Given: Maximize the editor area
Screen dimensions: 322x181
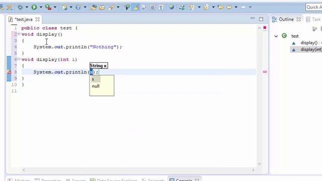Looking at the screenshot, I should point(261,19).
